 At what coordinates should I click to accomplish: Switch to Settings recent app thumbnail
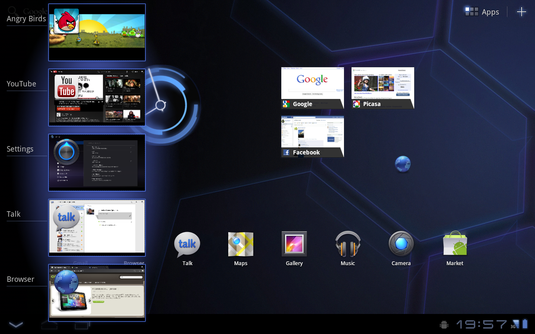(x=97, y=162)
